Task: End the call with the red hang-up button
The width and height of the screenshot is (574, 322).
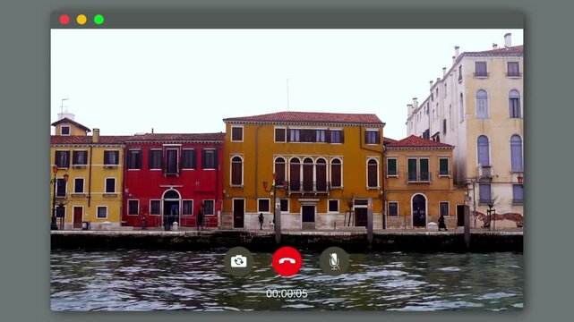Action: 287,261
